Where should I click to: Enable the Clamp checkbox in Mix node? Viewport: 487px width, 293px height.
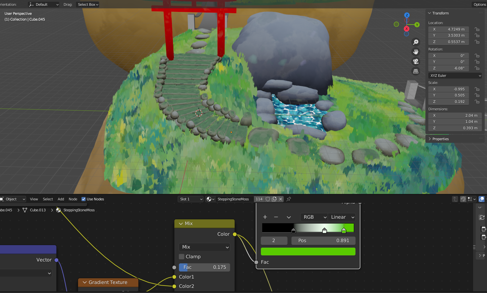click(182, 257)
